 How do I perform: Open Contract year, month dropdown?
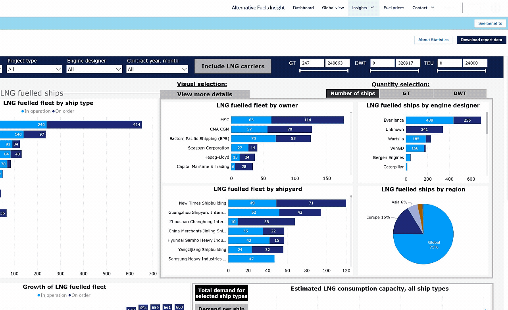[x=157, y=69]
